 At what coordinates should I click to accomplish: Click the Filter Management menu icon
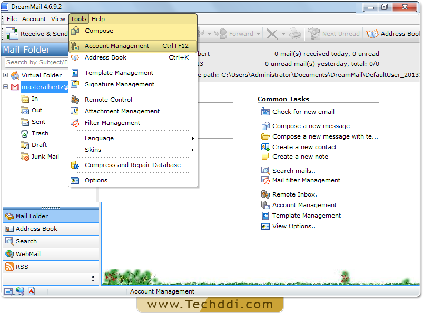point(75,123)
